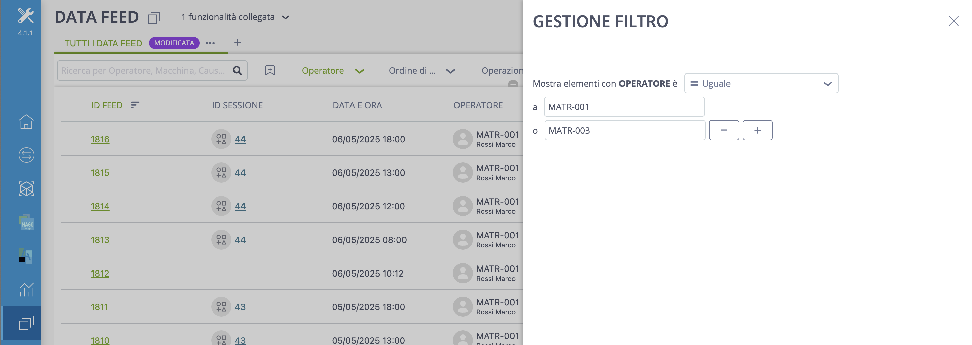This screenshot has height=345, width=972.
Task: Open the Operatore filter dropdown
Action: pyautogui.click(x=333, y=71)
